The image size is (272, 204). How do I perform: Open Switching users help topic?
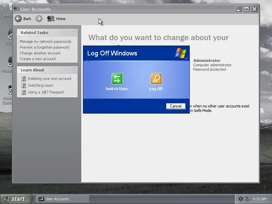click(x=40, y=85)
